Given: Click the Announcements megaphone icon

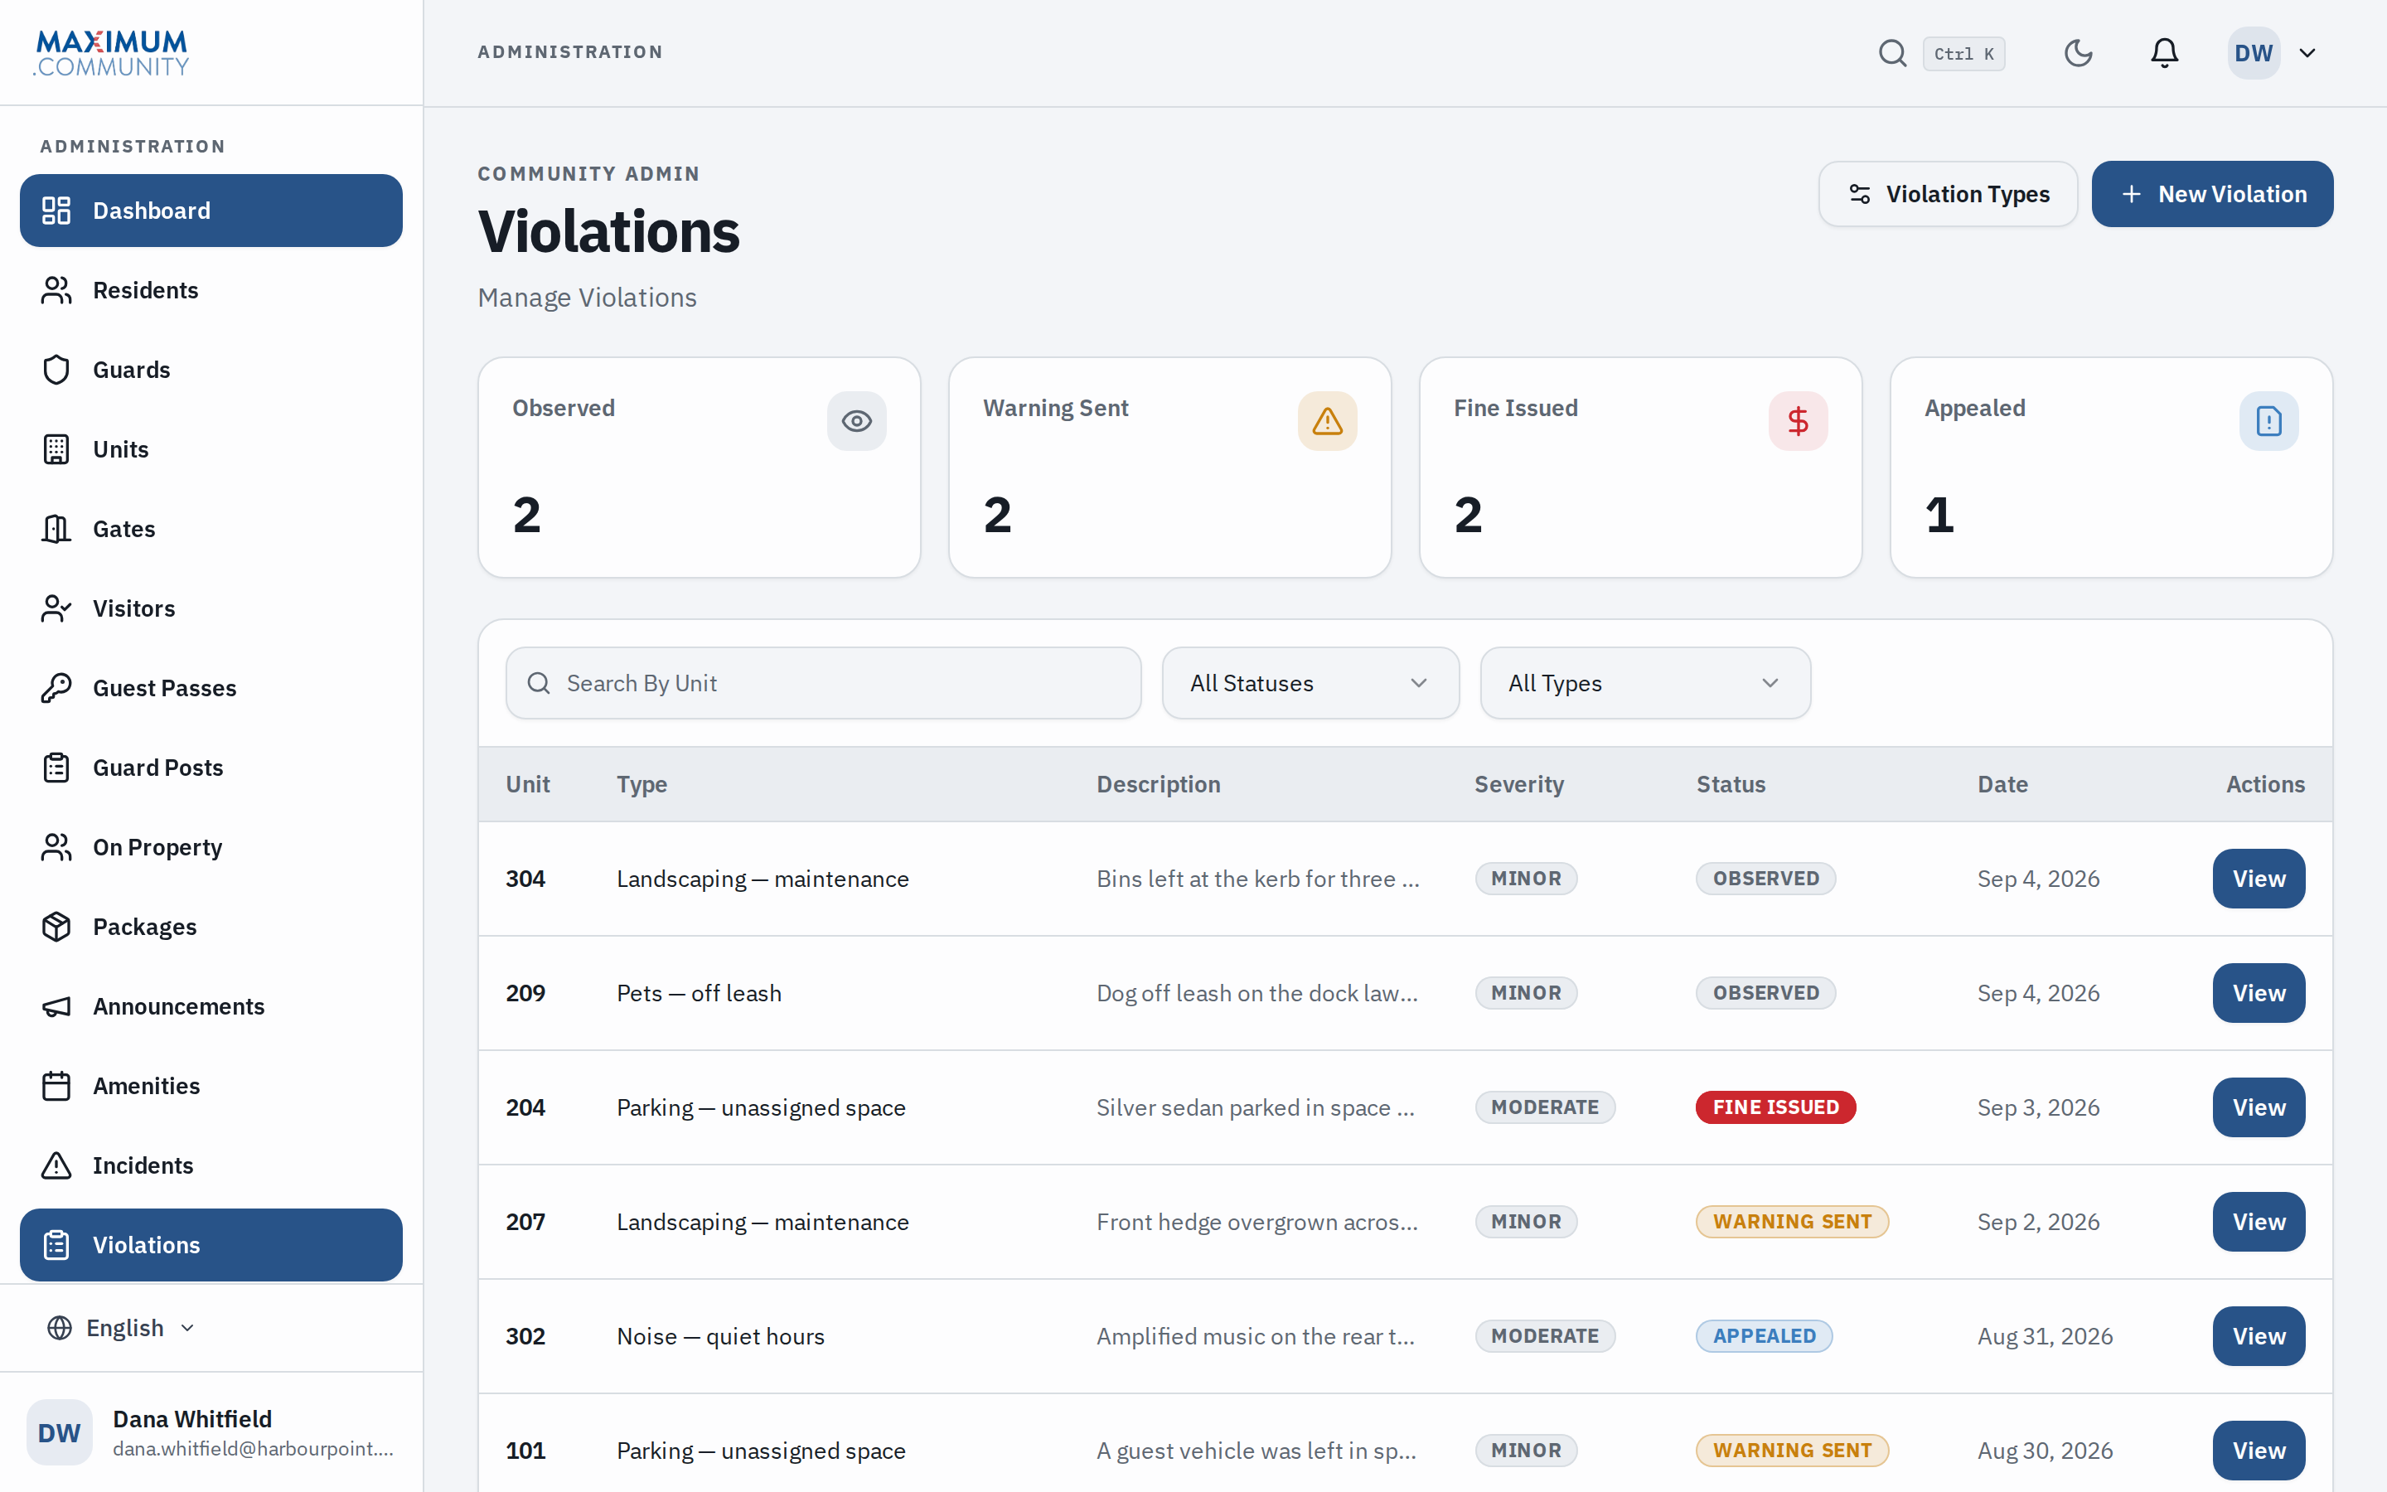Looking at the screenshot, I should pos(56,1006).
